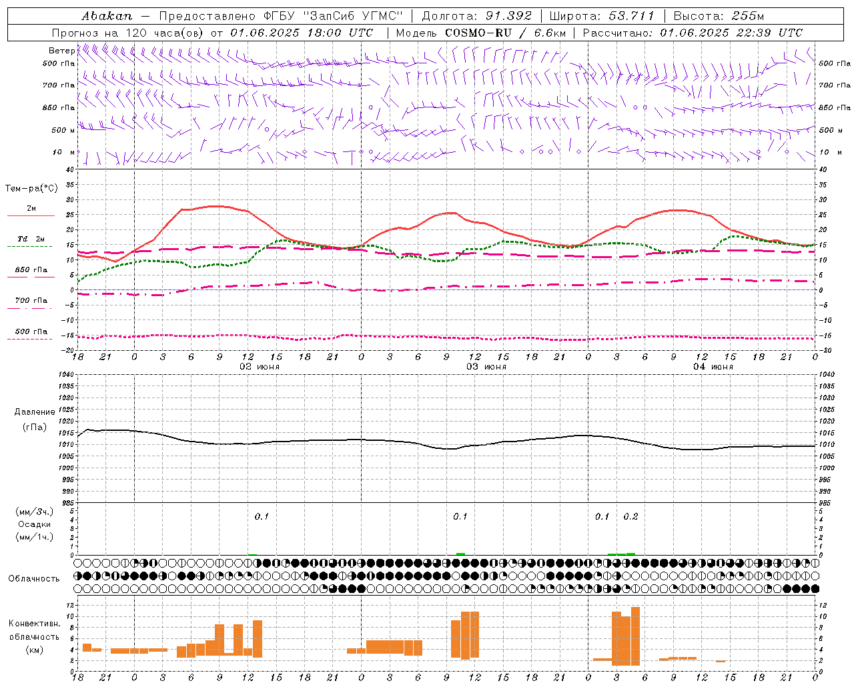Viewport: 854px width, 683px height.
Task: Click the 02 июня date label
Action: click(x=260, y=367)
